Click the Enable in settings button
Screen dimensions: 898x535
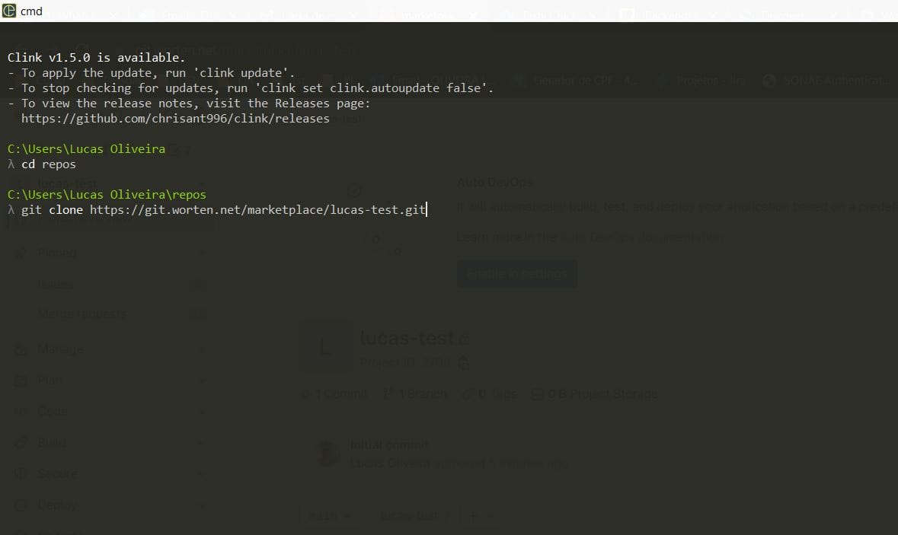point(516,274)
